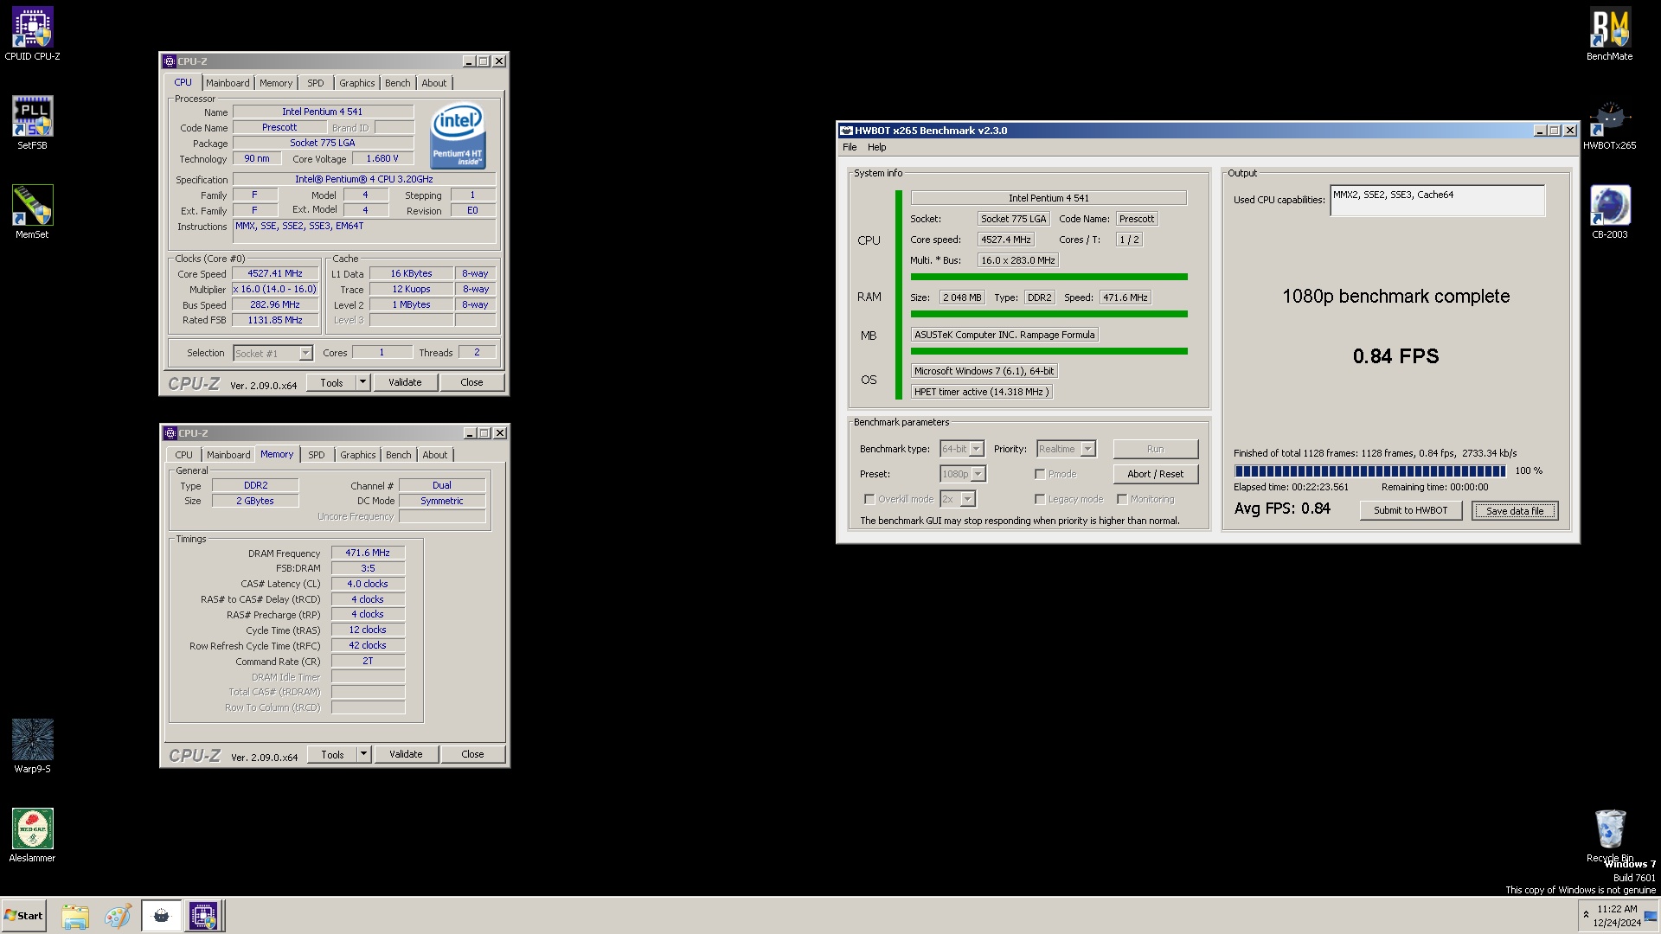
Task: Click the upper CPU-Z window title icon
Action: tap(170, 61)
